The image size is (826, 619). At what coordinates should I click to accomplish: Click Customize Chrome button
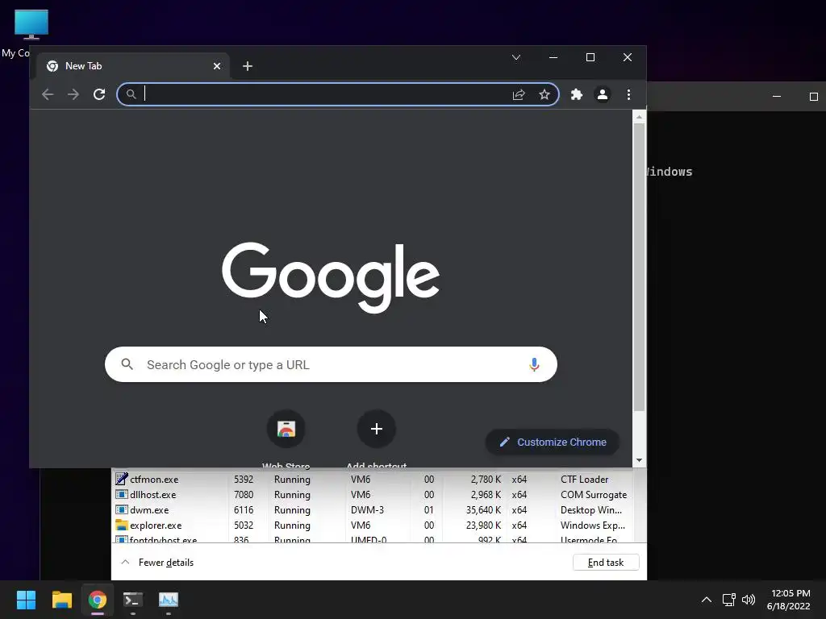pyautogui.click(x=552, y=442)
